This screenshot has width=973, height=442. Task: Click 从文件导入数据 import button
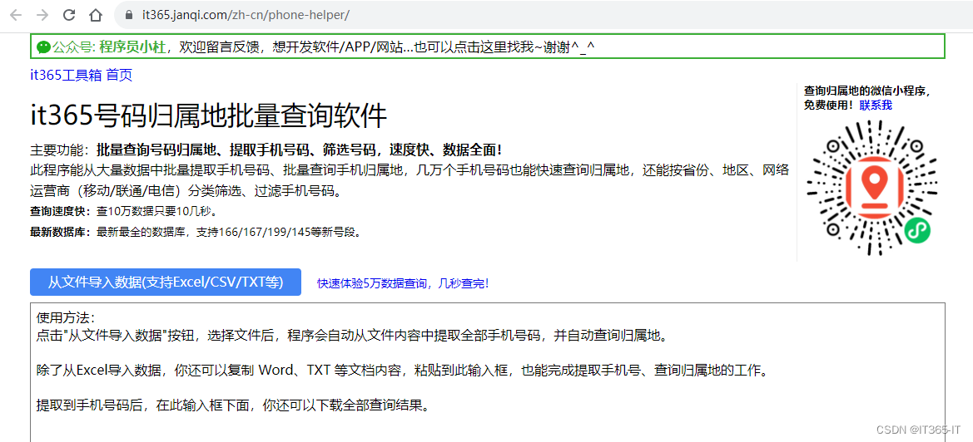[166, 282]
